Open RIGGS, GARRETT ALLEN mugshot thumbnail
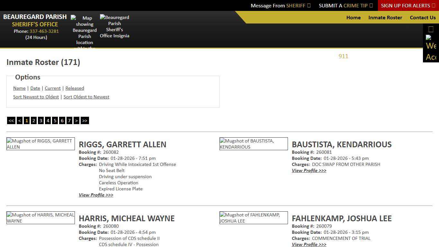Screen dimensions: 439x247 tap(40, 144)
